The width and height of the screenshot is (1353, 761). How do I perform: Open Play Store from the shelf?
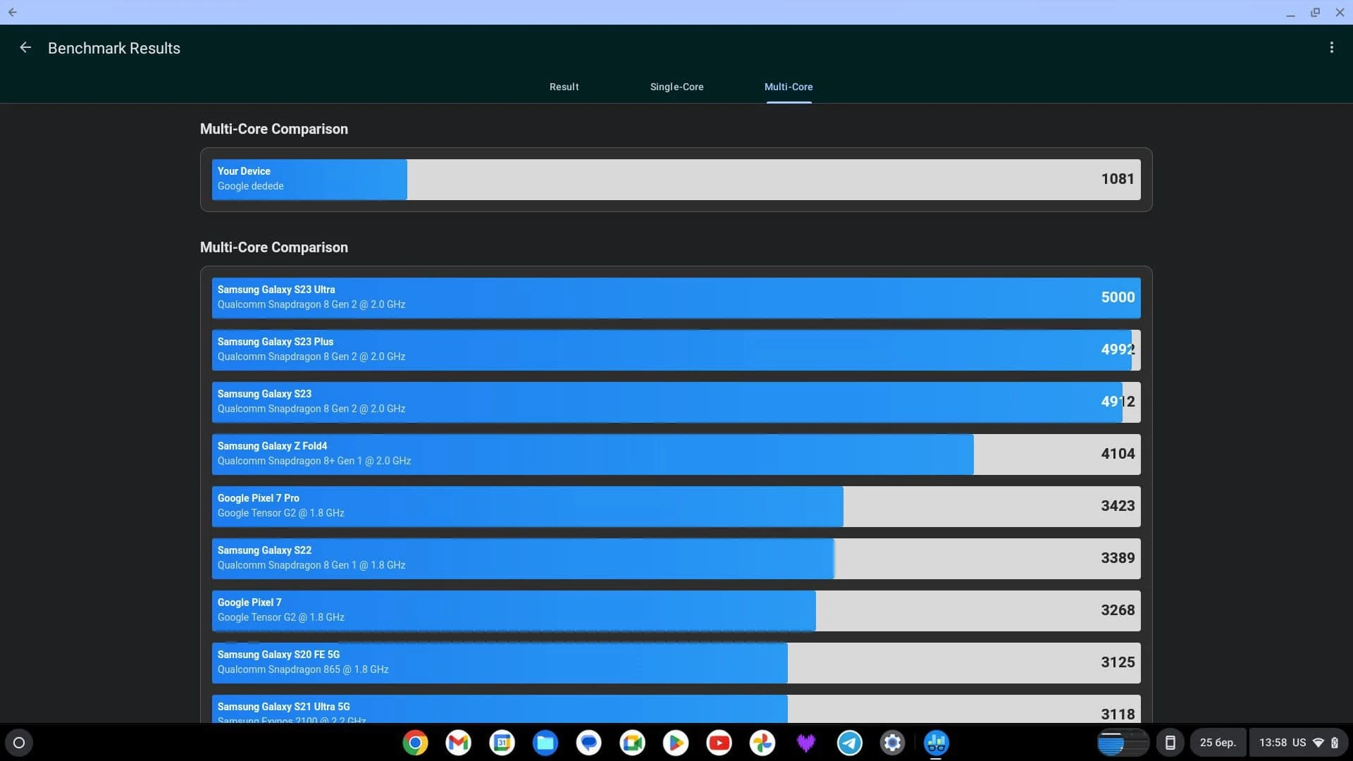pos(676,743)
